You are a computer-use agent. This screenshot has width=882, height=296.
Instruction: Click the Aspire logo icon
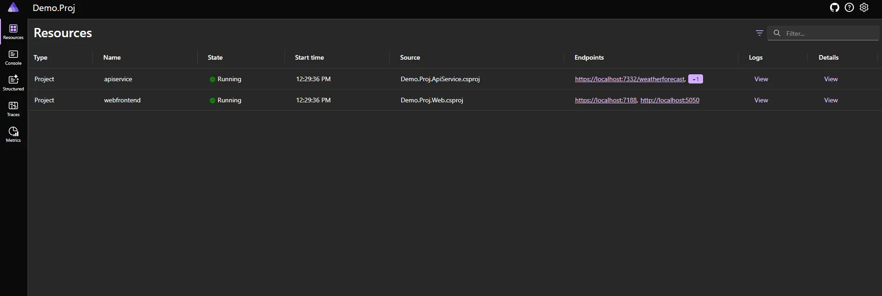point(13,7)
